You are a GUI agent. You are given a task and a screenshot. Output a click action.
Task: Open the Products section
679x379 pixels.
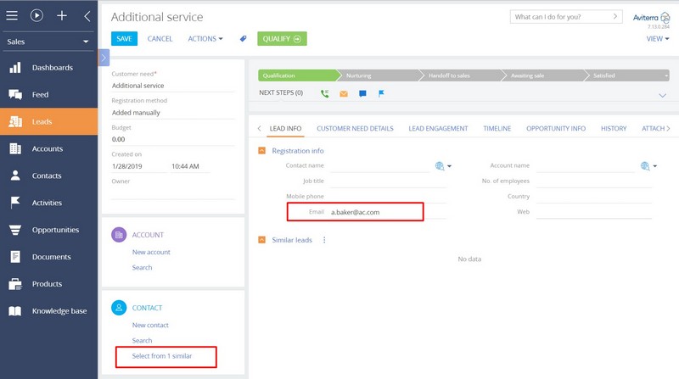[x=48, y=284]
